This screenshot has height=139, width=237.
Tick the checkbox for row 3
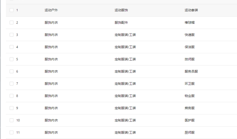(x=12, y=35)
